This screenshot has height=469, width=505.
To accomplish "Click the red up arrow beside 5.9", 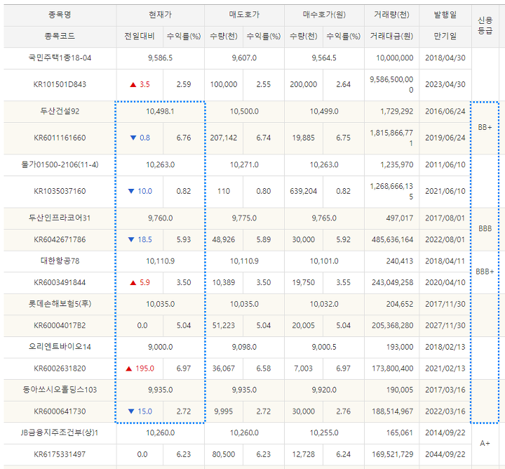I will click(x=133, y=283).
